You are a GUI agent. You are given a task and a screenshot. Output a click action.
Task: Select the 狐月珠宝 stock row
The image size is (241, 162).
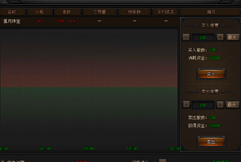pos(90,21)
